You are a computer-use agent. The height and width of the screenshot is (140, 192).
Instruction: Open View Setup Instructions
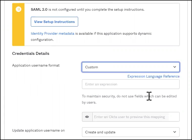[54, 22]
